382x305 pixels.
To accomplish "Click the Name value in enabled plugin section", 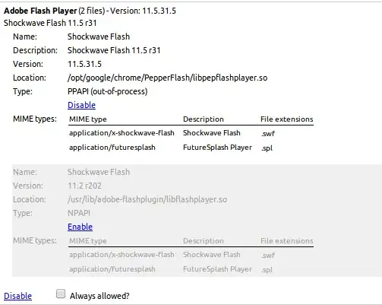I will point(99,37).
